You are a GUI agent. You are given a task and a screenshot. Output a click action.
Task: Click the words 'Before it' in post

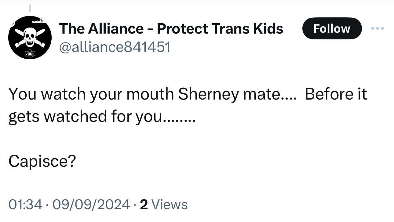(335, 94)
